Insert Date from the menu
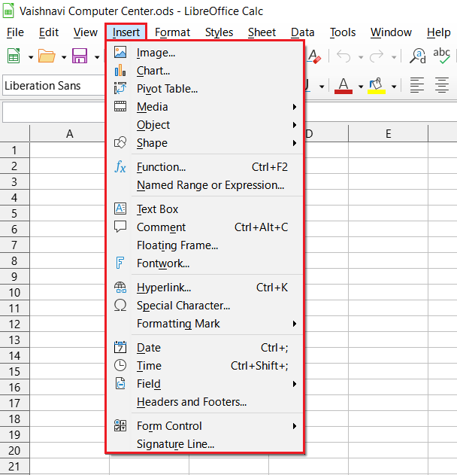 204,348
